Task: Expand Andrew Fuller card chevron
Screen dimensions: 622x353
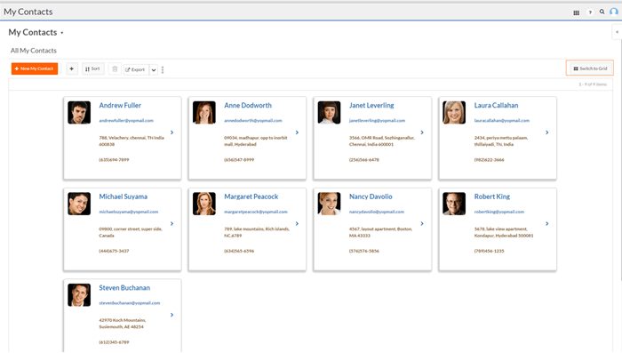Action: click(x=171, y=132)
